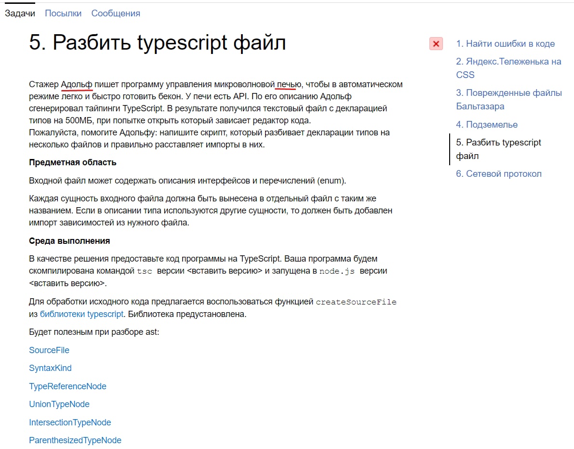Click the underlined word Адольф
574x449 pixels.
(x=77, y=84)
